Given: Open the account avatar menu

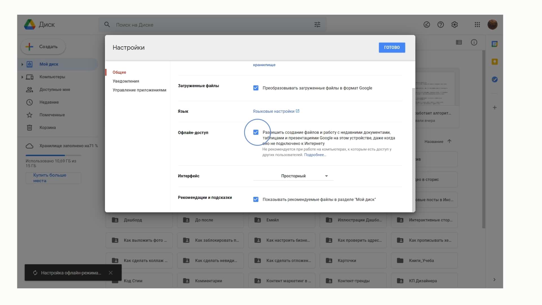Looking at the screenshot, I should click(492, 25).
